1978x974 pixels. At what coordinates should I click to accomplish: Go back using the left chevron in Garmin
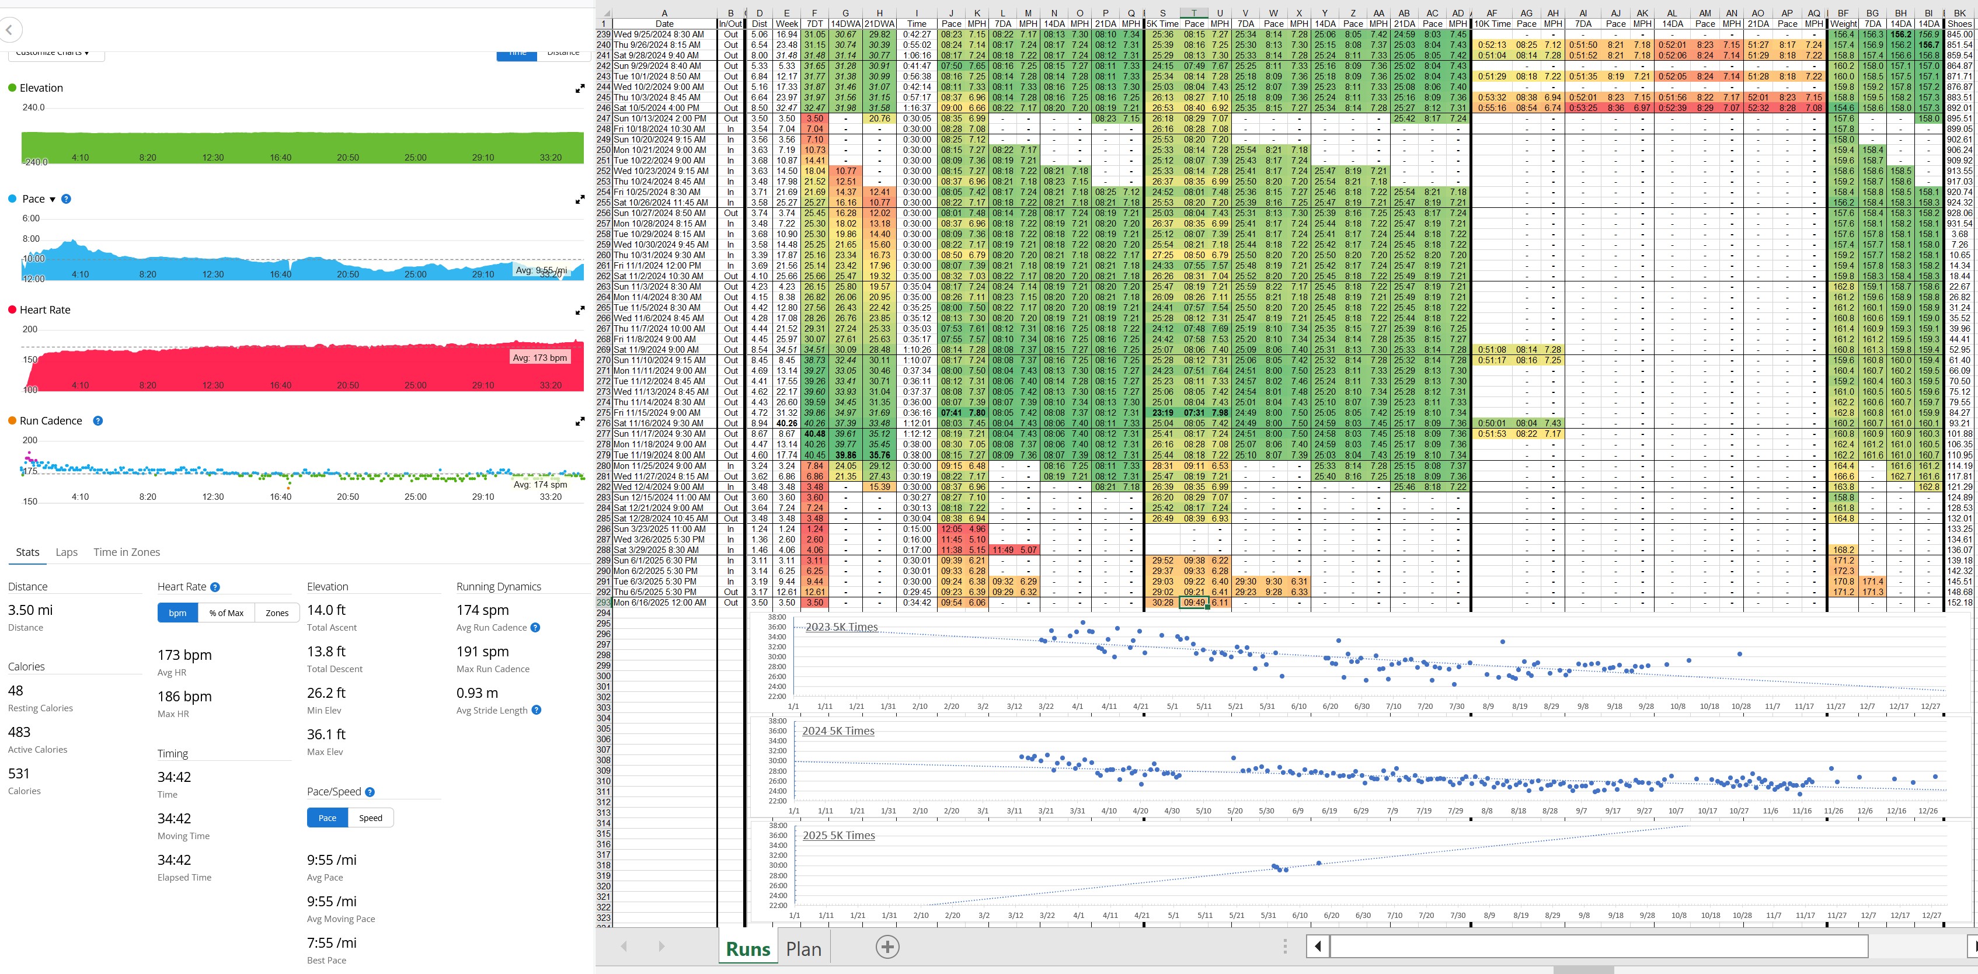pyautogui.click(x=9, y=31)
